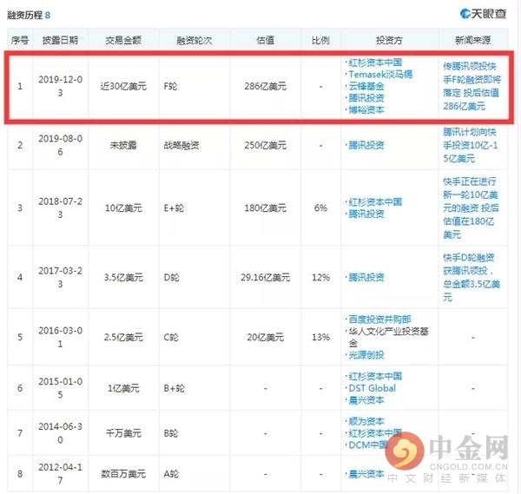
Task: Open the DST Global investor link
Action: tap(373, 388)
